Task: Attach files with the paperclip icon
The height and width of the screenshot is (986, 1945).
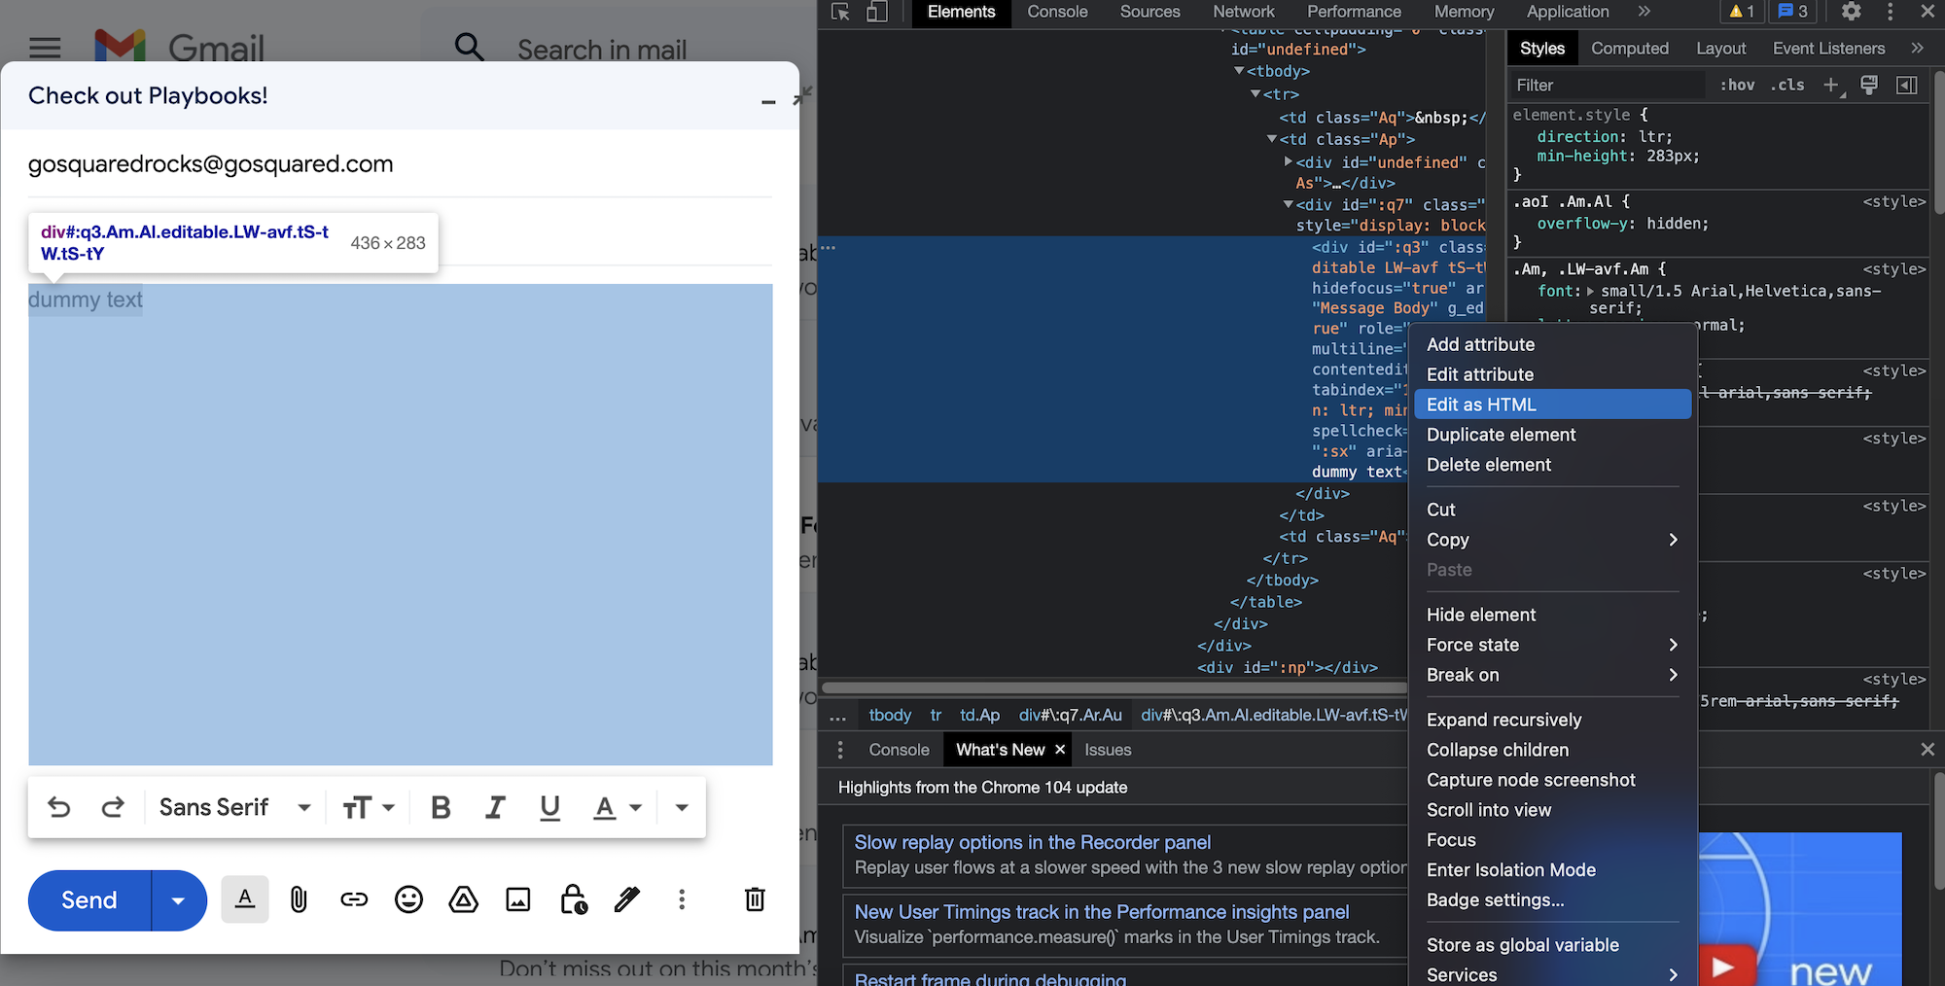Action: [x=299, y=899]
